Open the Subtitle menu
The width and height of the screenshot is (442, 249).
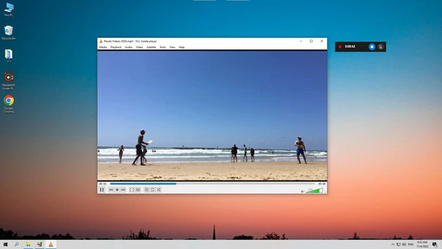[151, 47]
